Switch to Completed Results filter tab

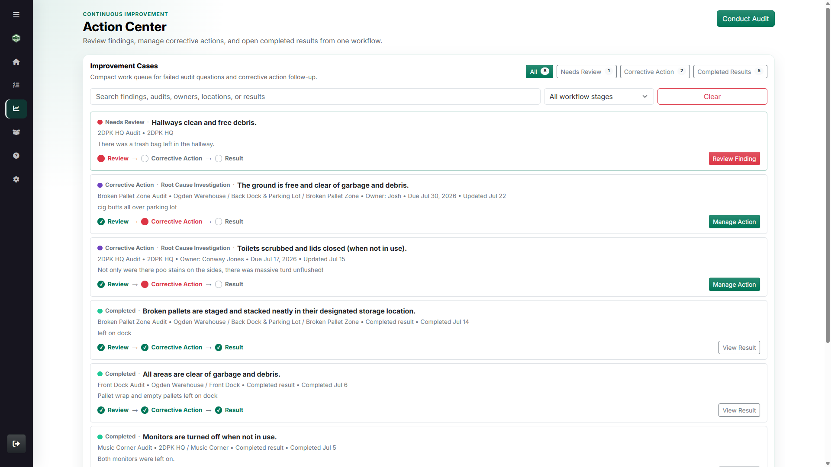730,72
